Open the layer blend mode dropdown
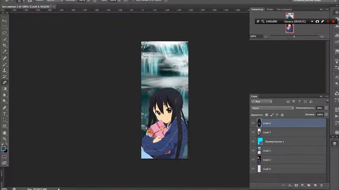This screenshot has width=339, height=190. (x=272, y=108)
